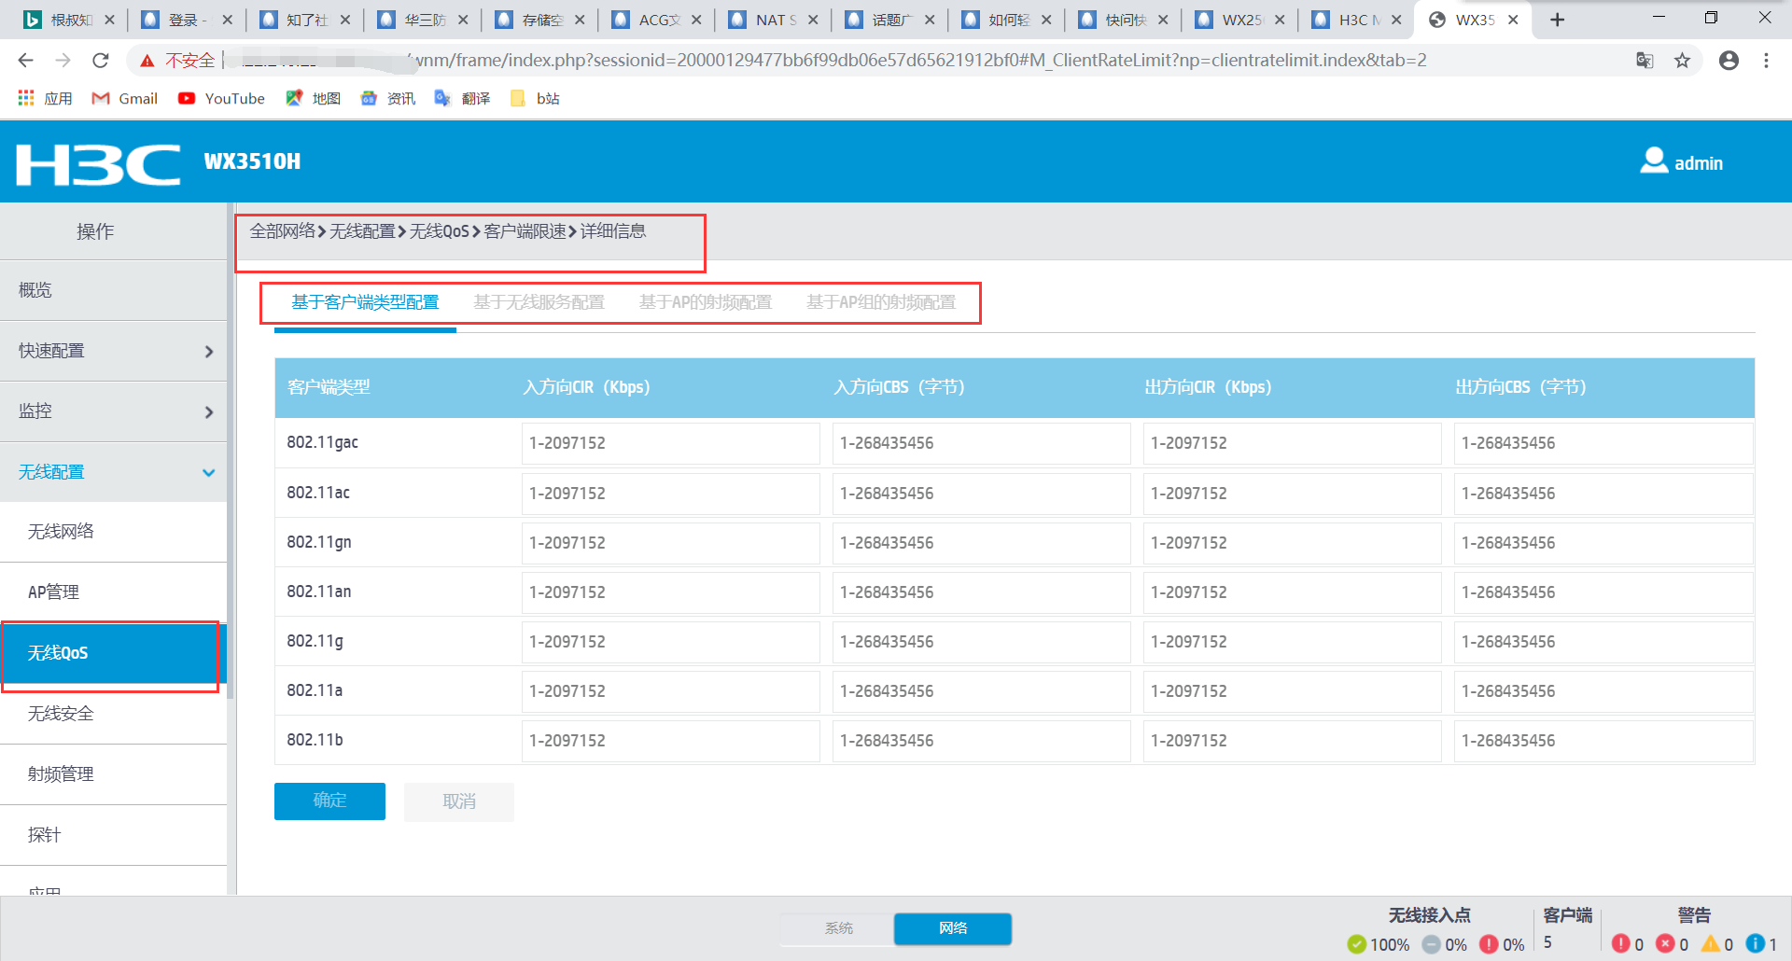Click the 802.11b outbound CIR field
1792x961 pixels.
[x=1292, y=741]
